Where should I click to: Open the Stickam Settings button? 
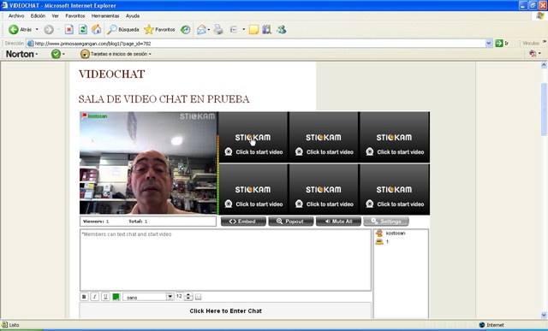pos(386,222)
